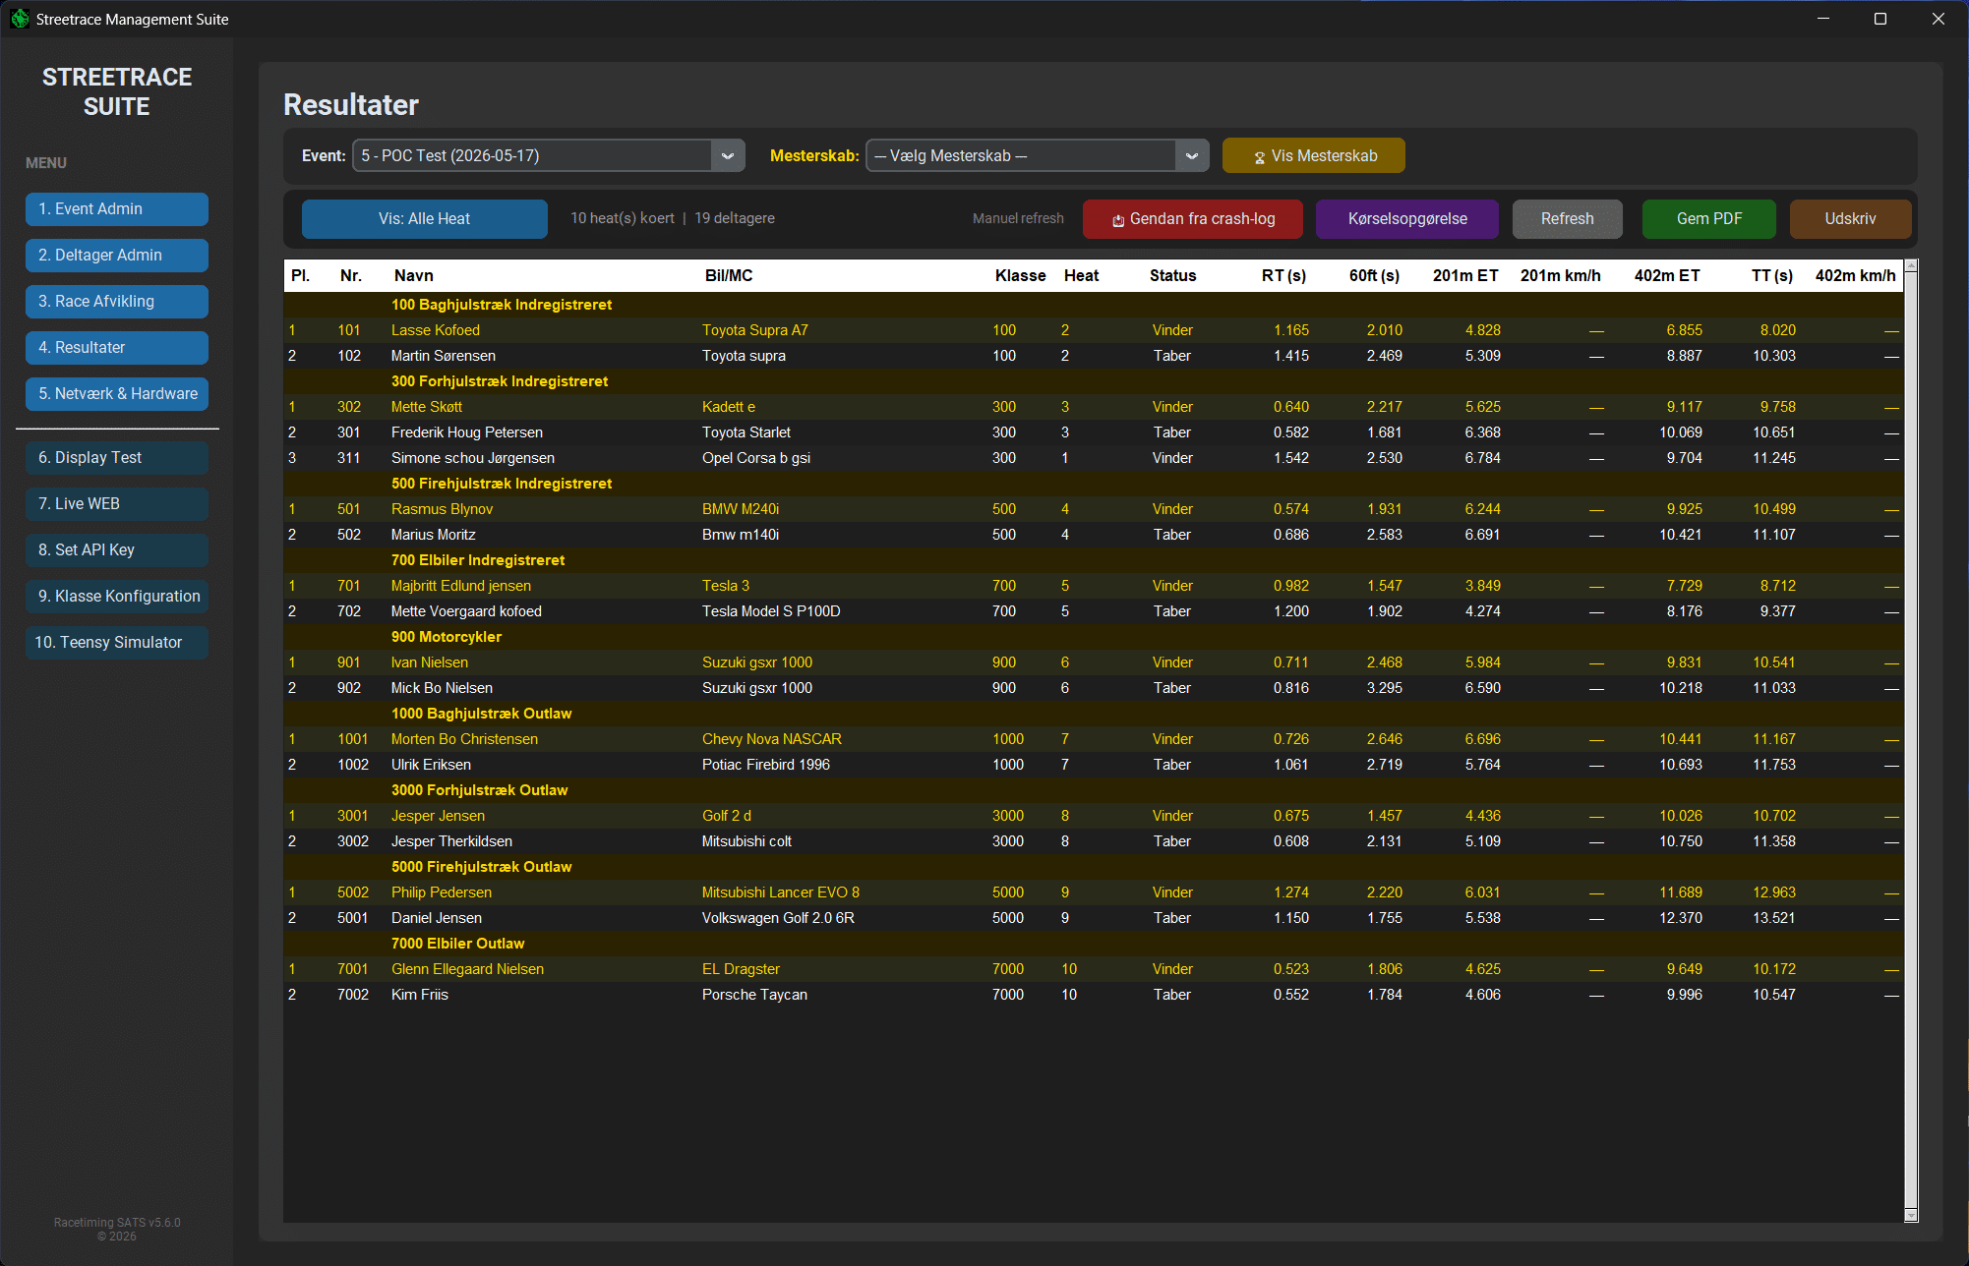Toggle the Vis: Alle Heat button
This screenshot has height=1266, width=1969.
(425, 218)
